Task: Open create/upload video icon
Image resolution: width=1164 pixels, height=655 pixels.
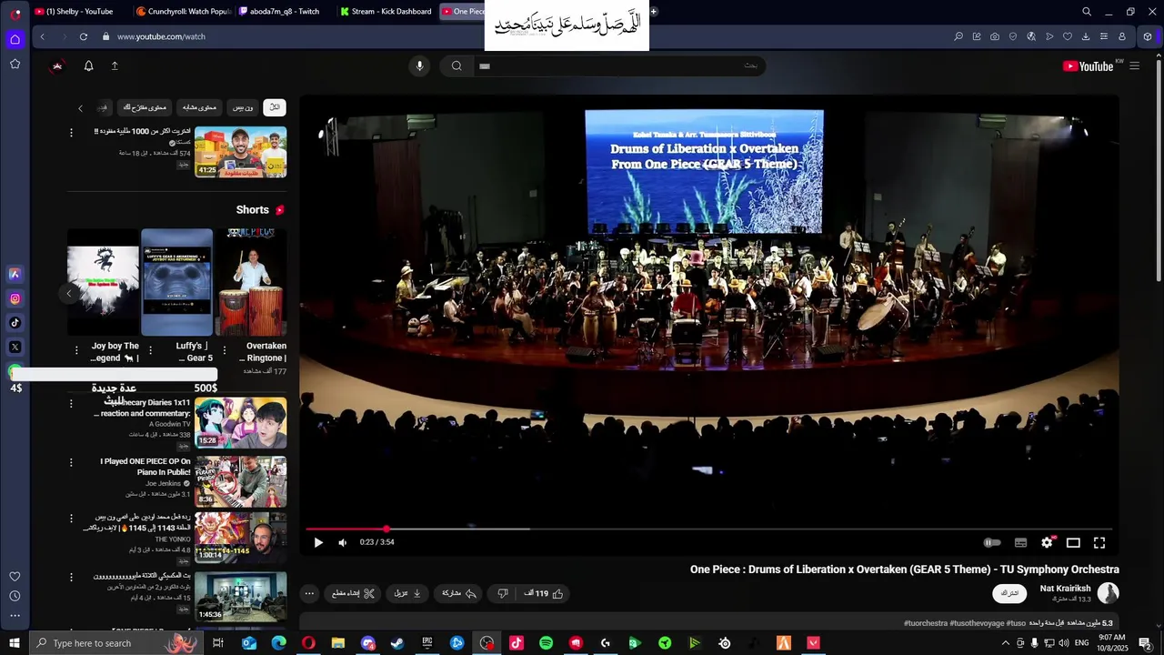Action: pyautogui.click(x=115, y=65)
